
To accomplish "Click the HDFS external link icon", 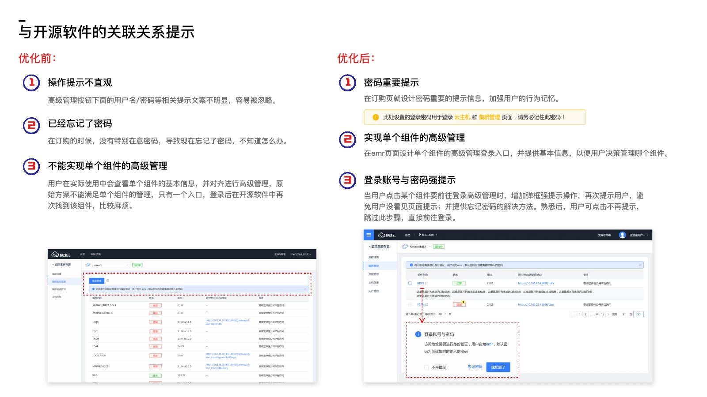I will coord(426,283).
